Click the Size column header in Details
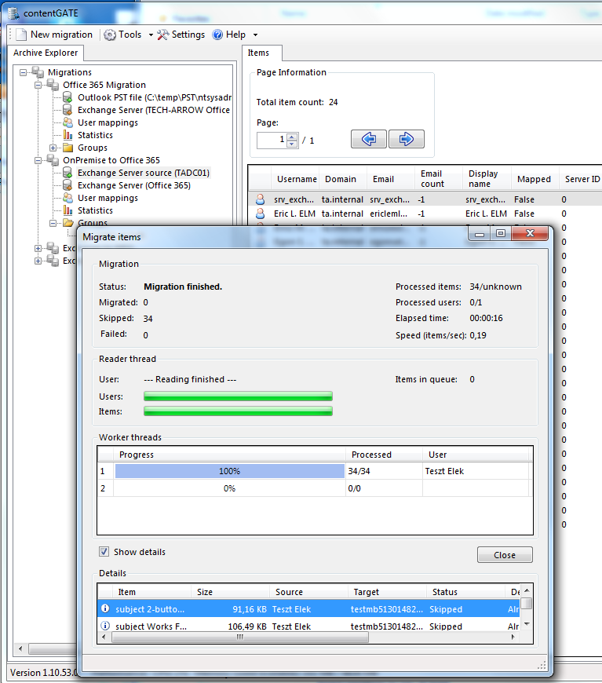The image size is (602, 683). point(230,592)
